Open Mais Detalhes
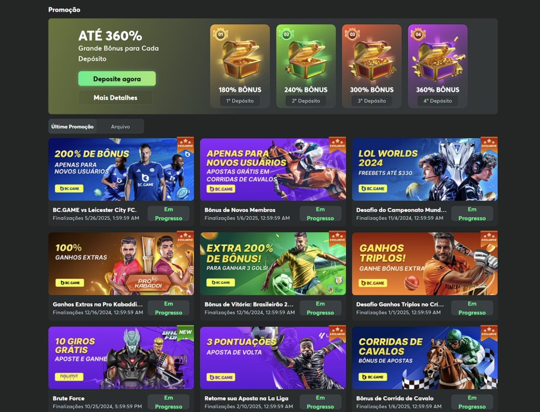 tap(115, 98)
